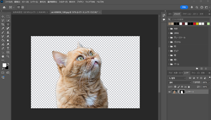Select the Dodge tool
This screenshot has width=211, height=120.
pyautogui.click(x=8, y=44)
